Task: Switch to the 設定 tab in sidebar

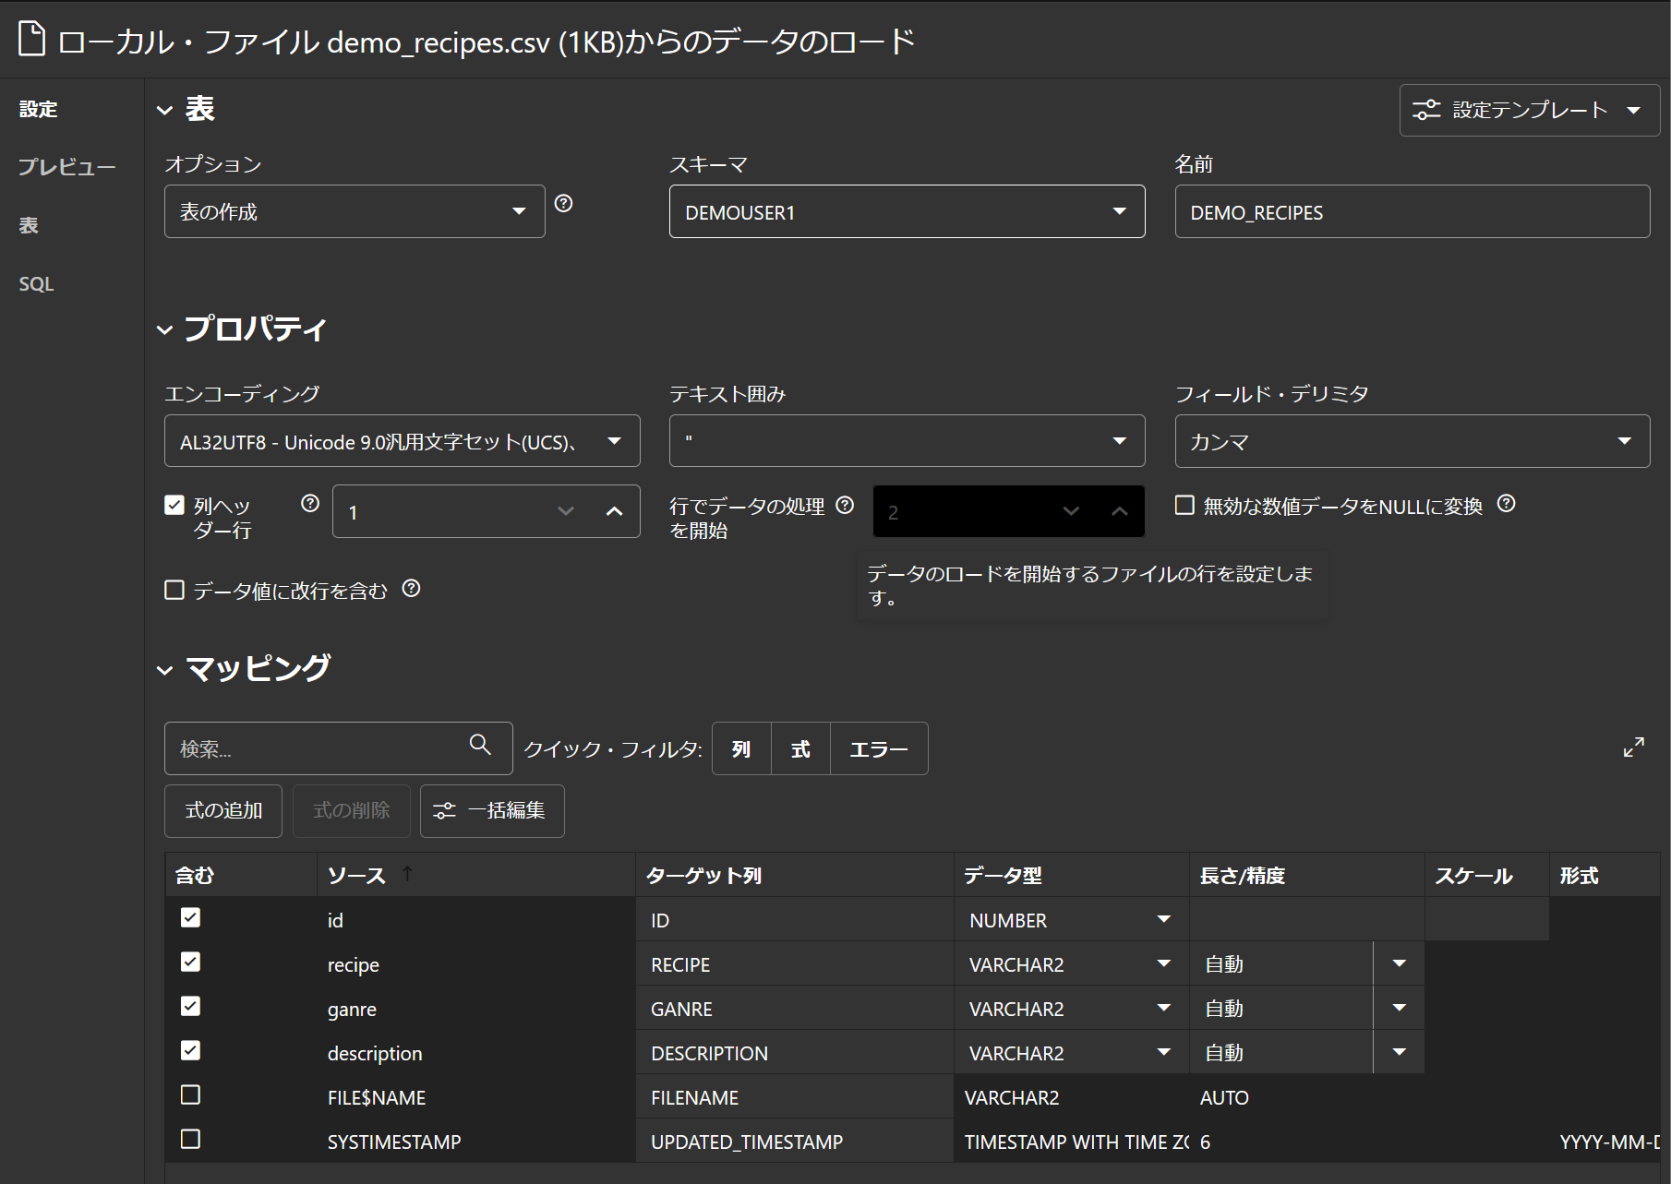Action: click(x=39, y=109)
